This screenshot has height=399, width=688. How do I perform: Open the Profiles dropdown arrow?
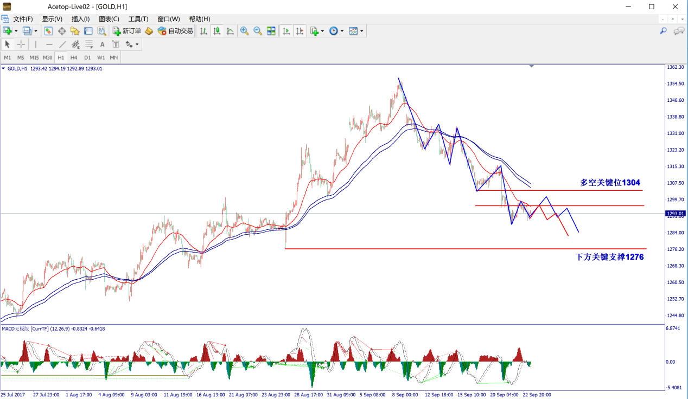(x=36, y=31)
